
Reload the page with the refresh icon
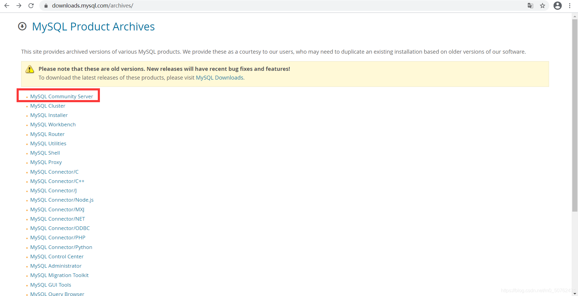coord(31,6)
